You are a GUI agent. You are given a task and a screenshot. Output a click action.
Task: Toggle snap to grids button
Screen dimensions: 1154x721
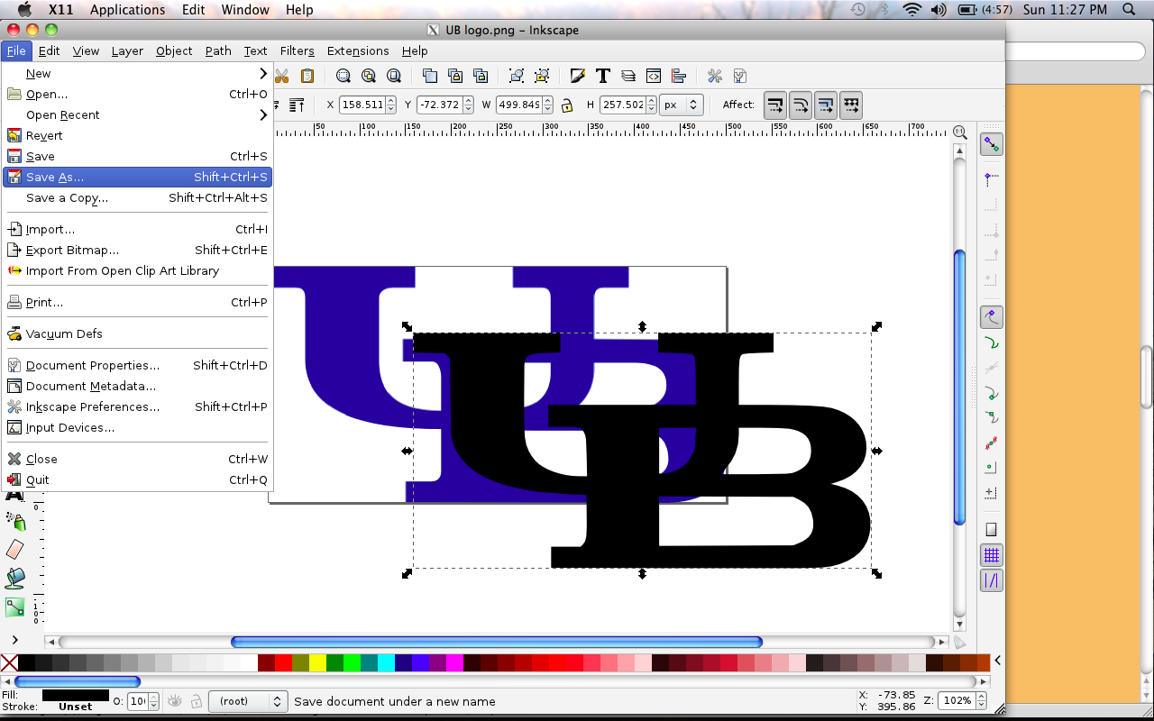pyautogui.click(x=991, y=555)
